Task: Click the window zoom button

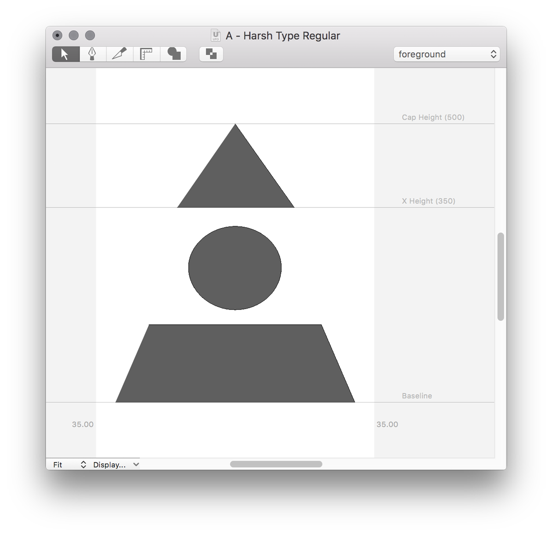Action: pyautogui.click(x=90, y=35)
